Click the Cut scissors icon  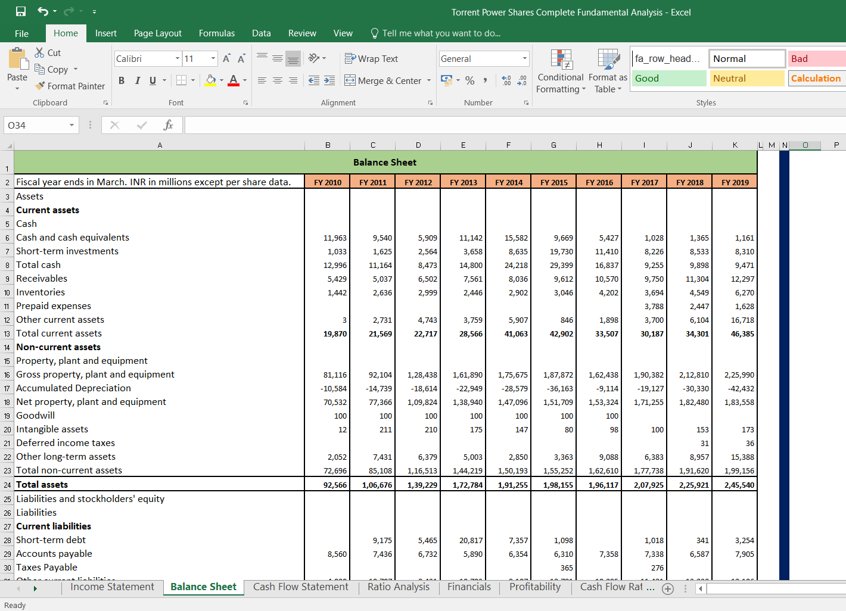[x=40, y=52]
